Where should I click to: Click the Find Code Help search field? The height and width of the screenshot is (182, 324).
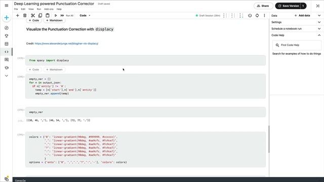click(297, 45)
